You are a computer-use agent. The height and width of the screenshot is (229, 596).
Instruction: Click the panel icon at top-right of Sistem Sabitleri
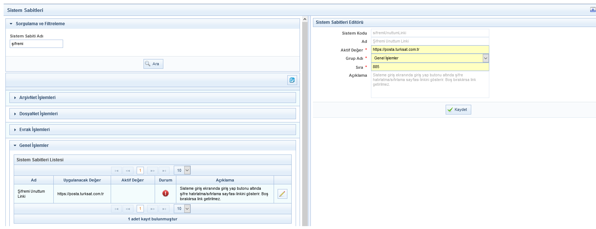click(593, 10)
